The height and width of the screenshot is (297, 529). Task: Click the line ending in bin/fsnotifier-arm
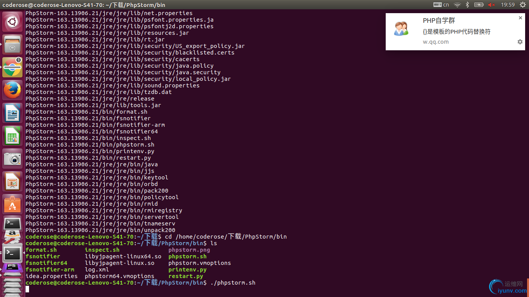click(x=95, y=125)
